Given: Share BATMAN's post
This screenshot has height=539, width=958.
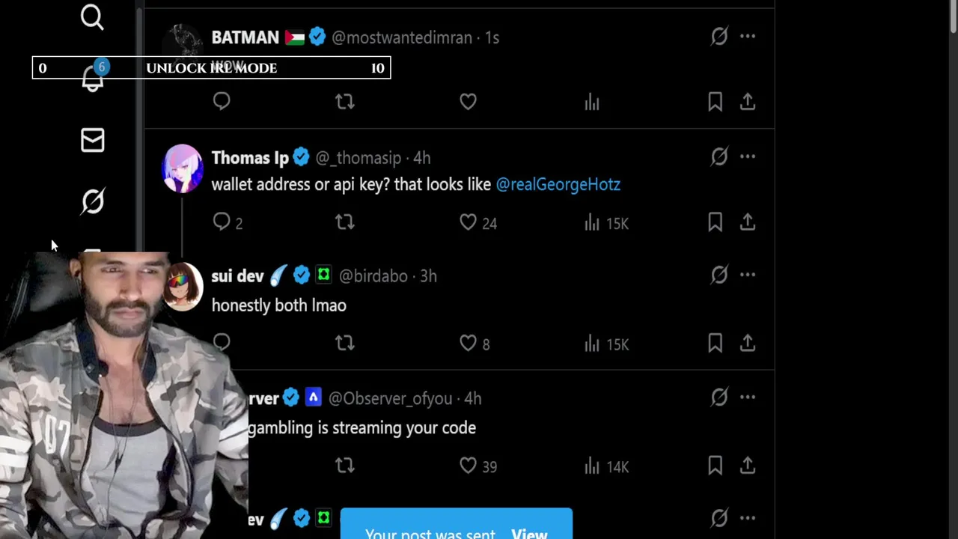Looking at the screenshot, I should pos(747,102).
